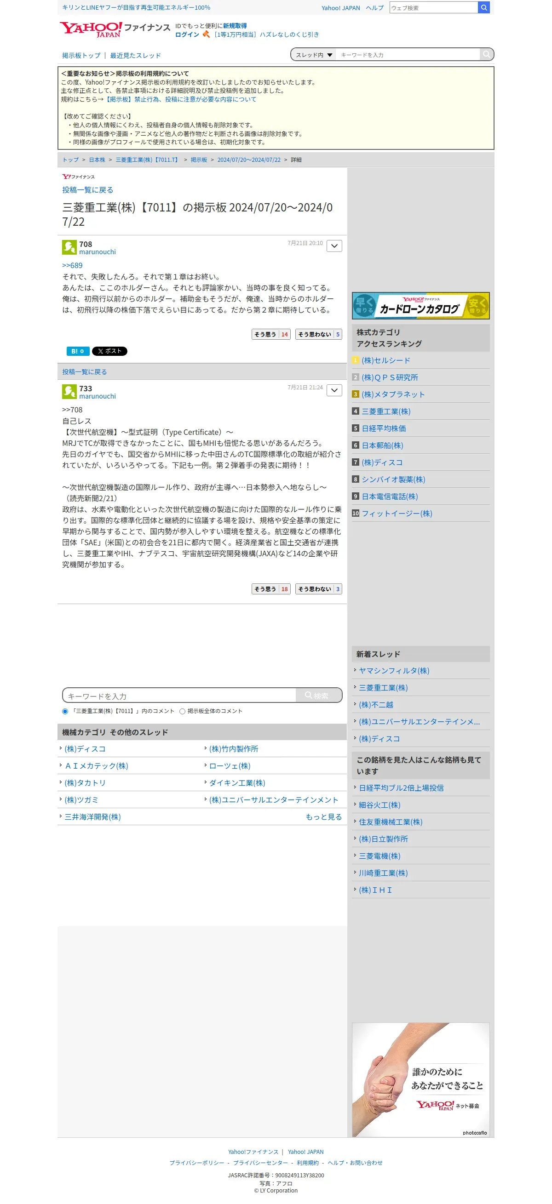Open ranking item (株)メタプラネット
This screenshot has width=552, height=1204.
393,394
